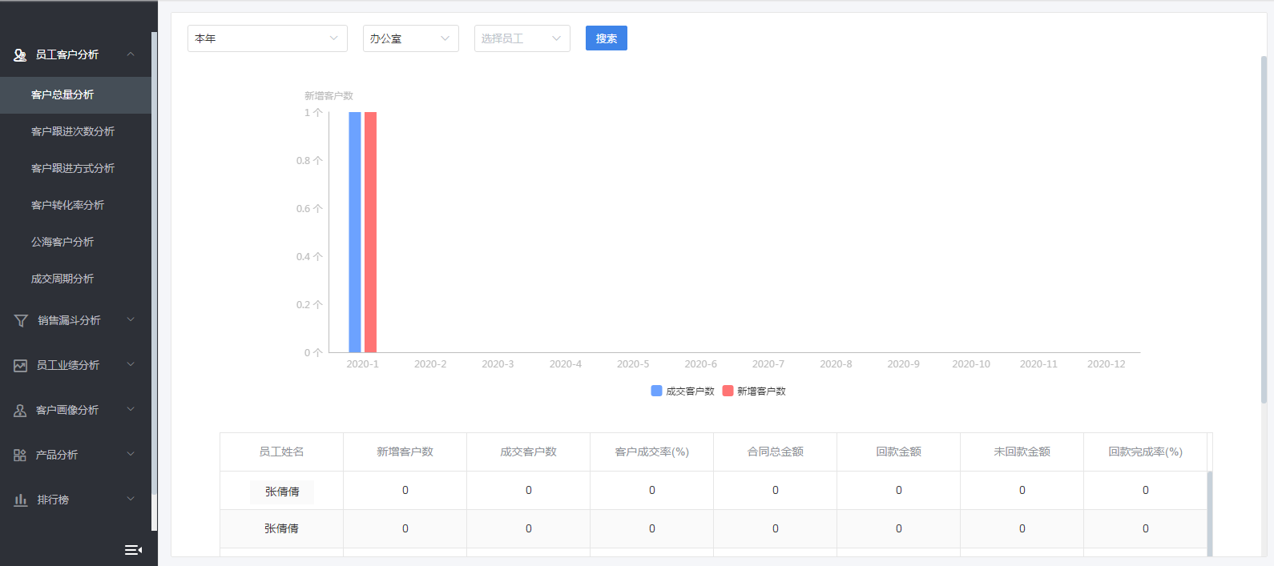Open 客户转化率分析 menu item

67,205
